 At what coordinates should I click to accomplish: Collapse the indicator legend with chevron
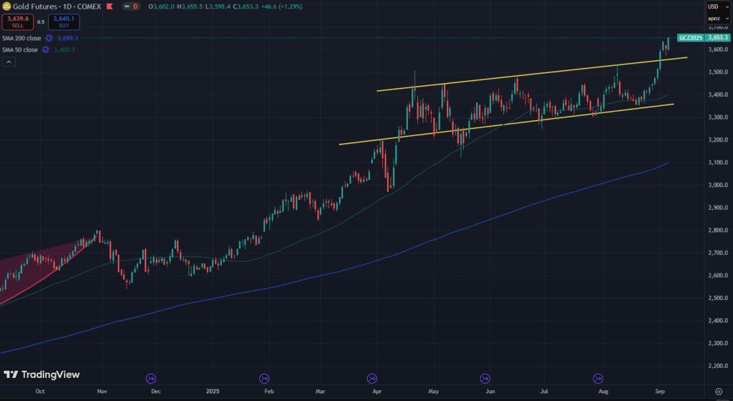click(8, 62)
